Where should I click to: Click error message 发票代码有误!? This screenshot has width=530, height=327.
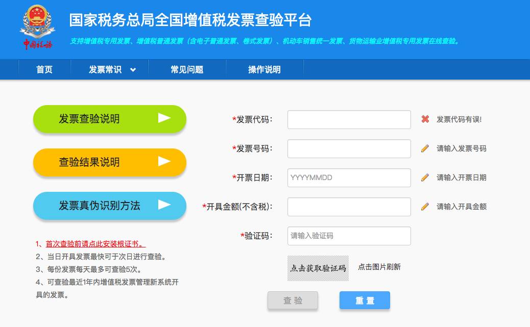[459, 119]
